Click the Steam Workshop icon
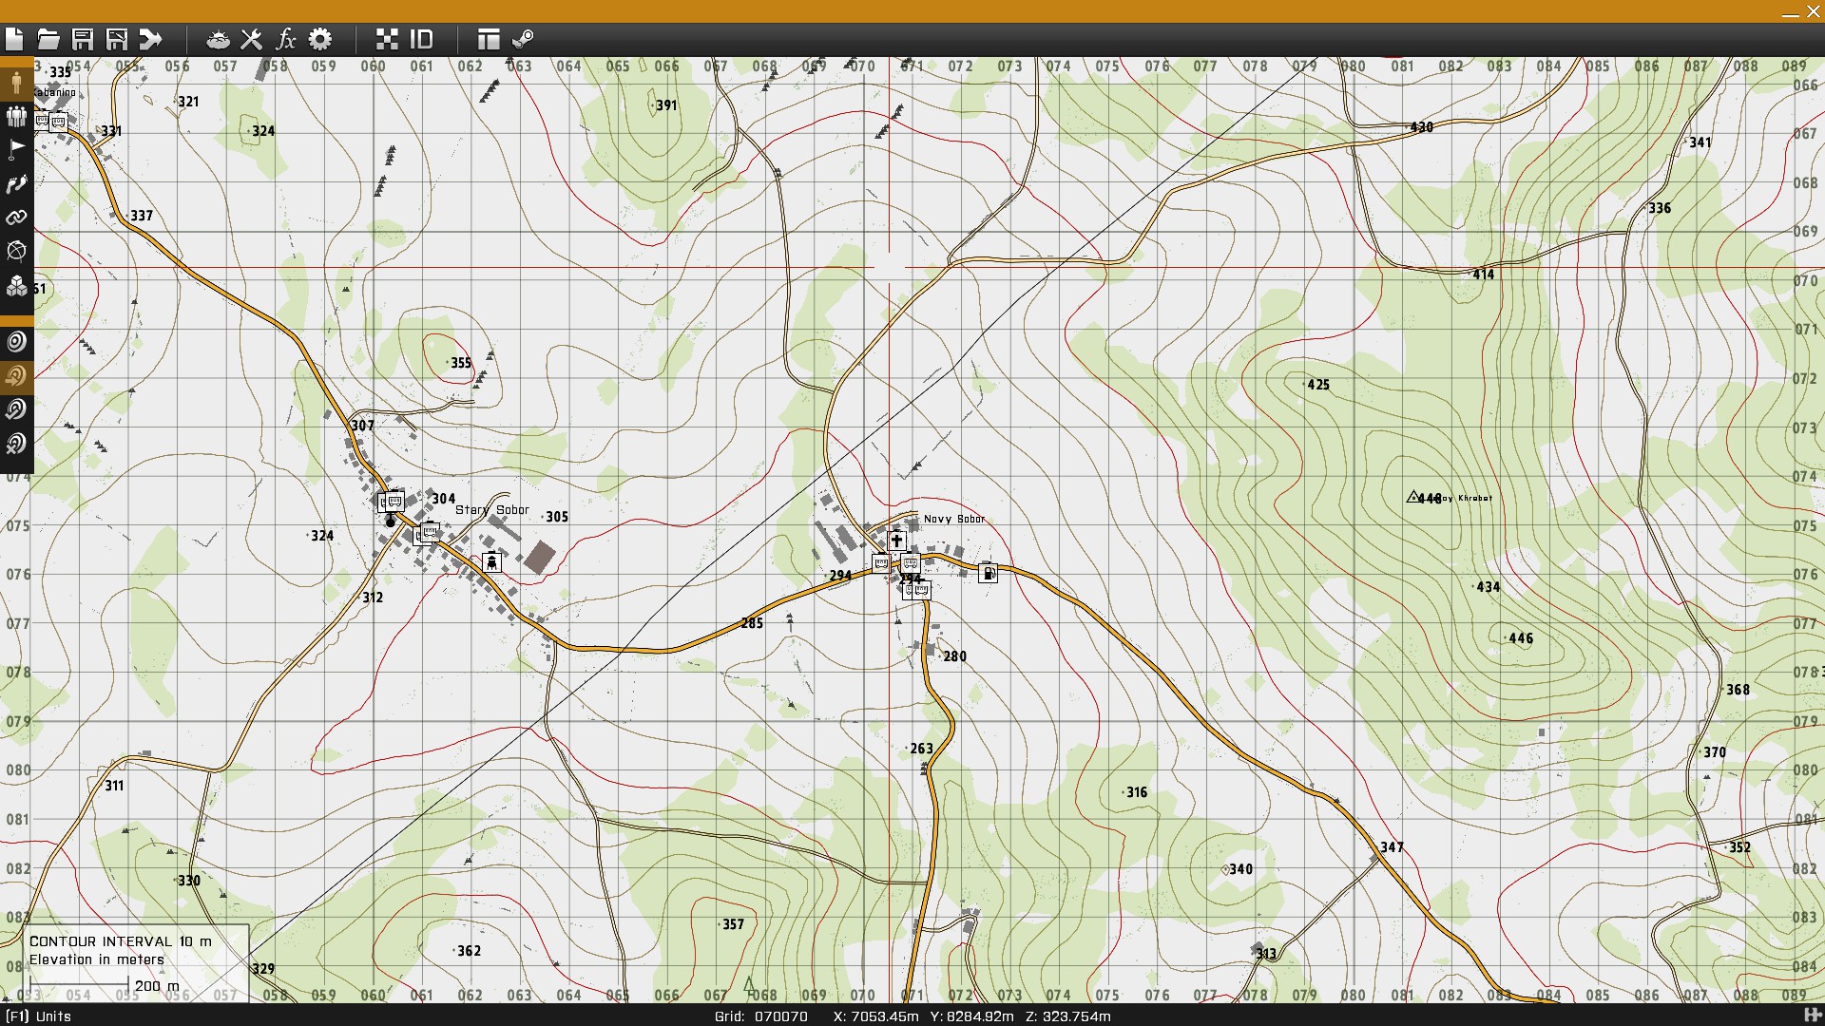1825x1026 pixels. tap(523, 39)
